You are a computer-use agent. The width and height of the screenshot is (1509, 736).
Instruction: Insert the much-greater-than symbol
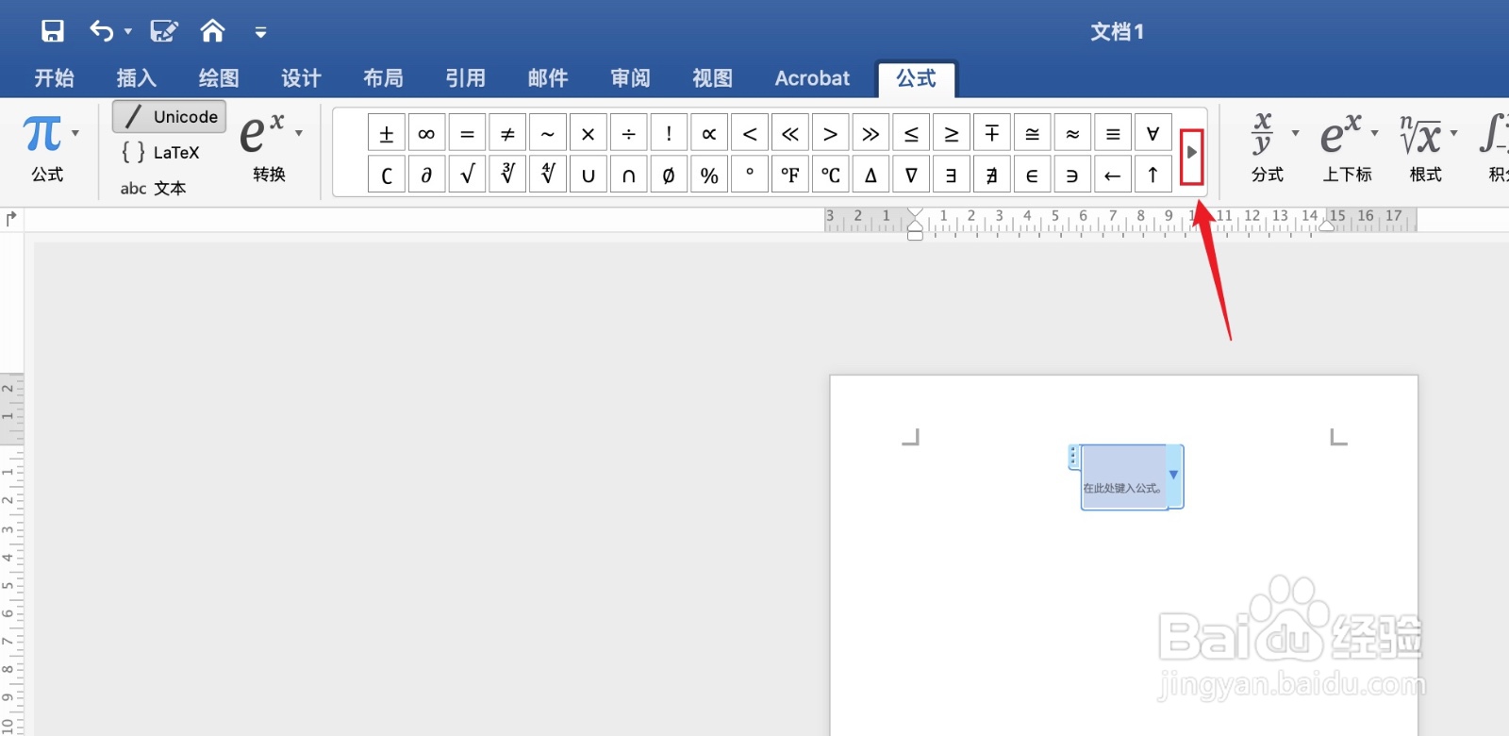pyautogui.click(x=871, y=133)
